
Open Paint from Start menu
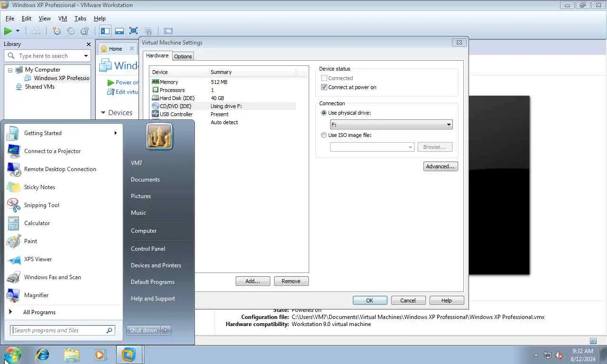click(x=64, y=241)
